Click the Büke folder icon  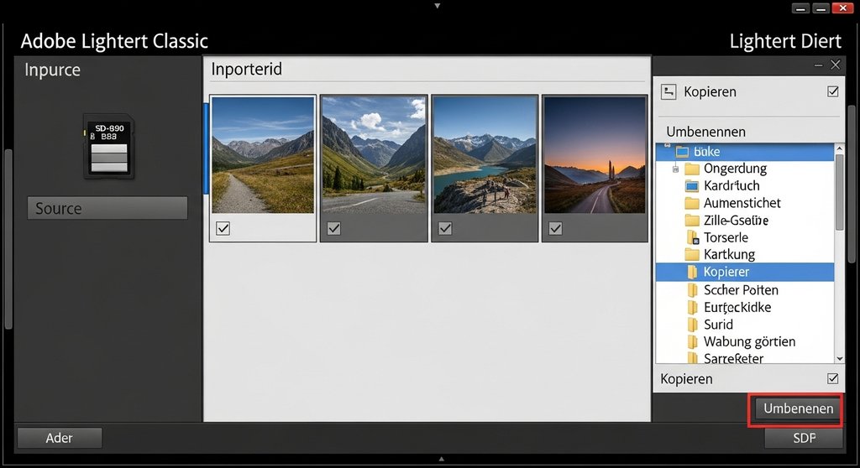(682, 151)
